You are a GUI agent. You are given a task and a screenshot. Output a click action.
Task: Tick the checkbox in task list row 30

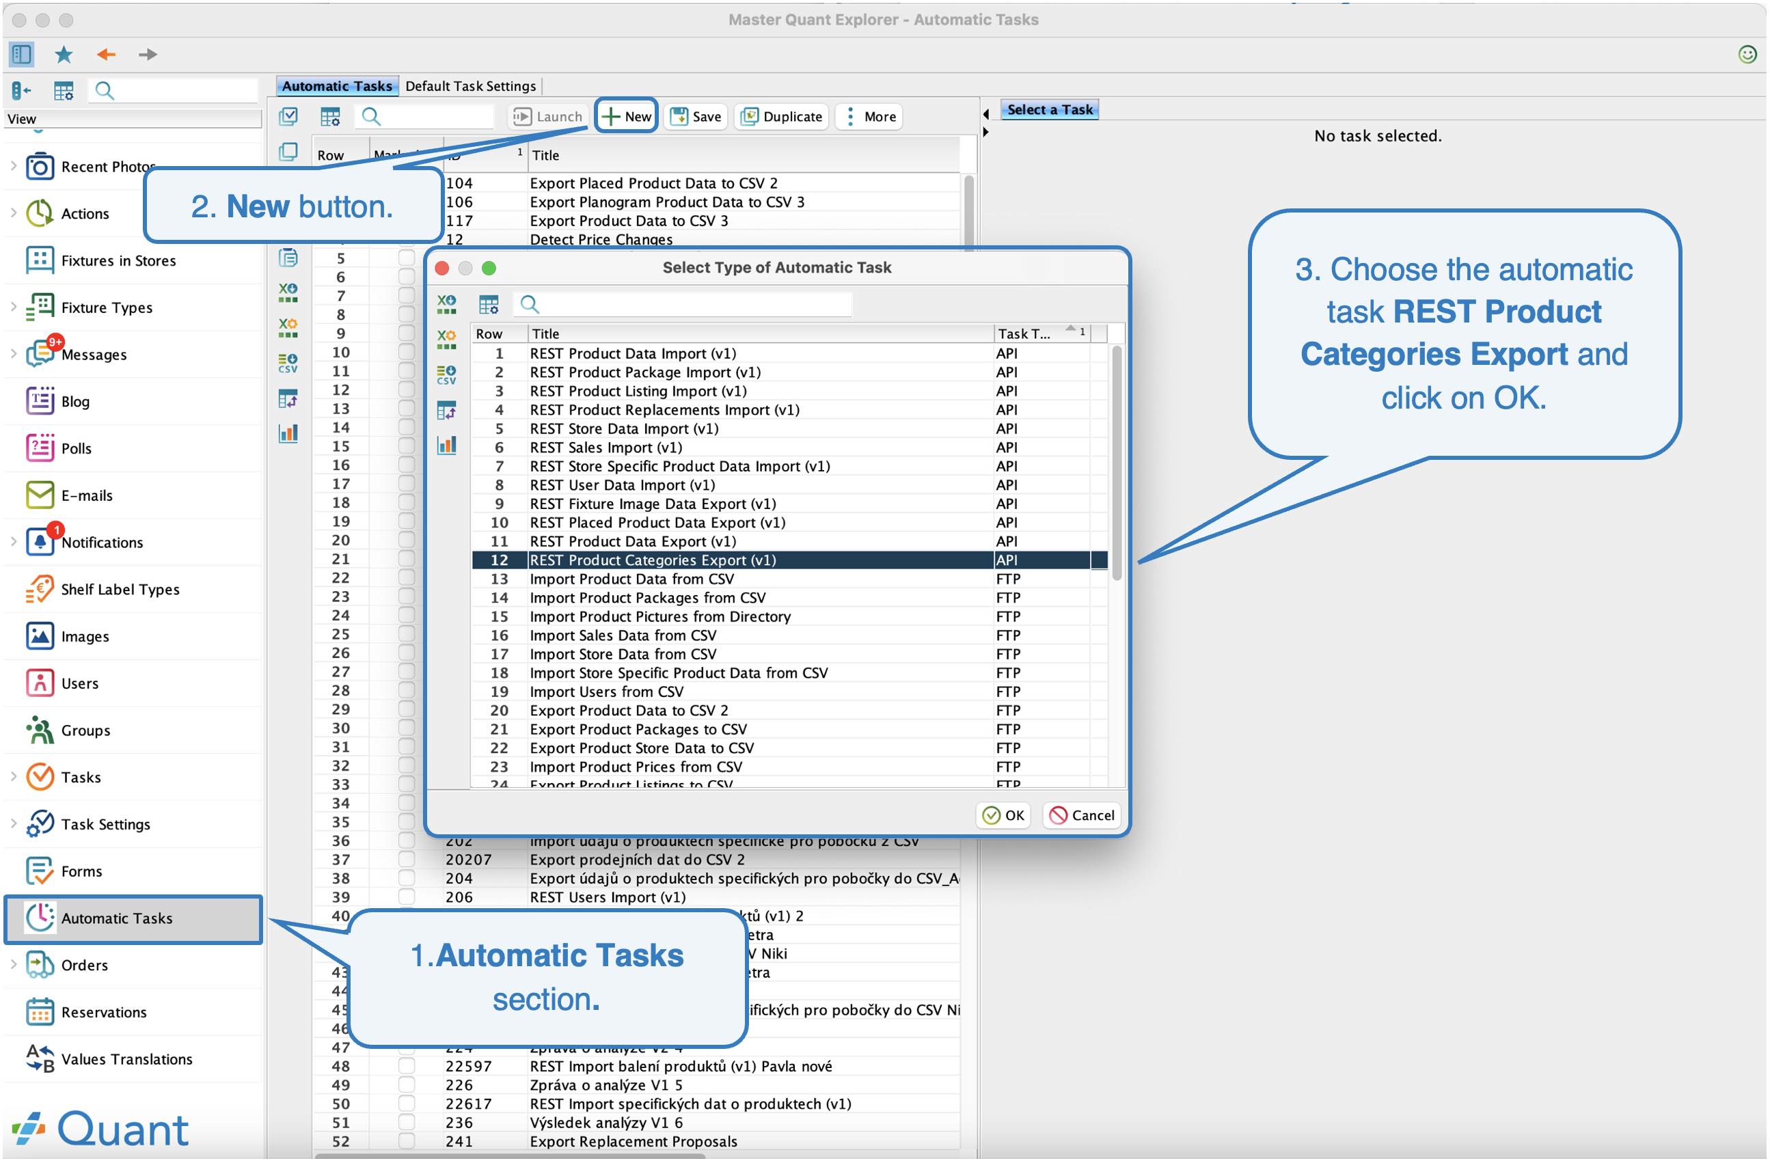(x=406, y=727)
